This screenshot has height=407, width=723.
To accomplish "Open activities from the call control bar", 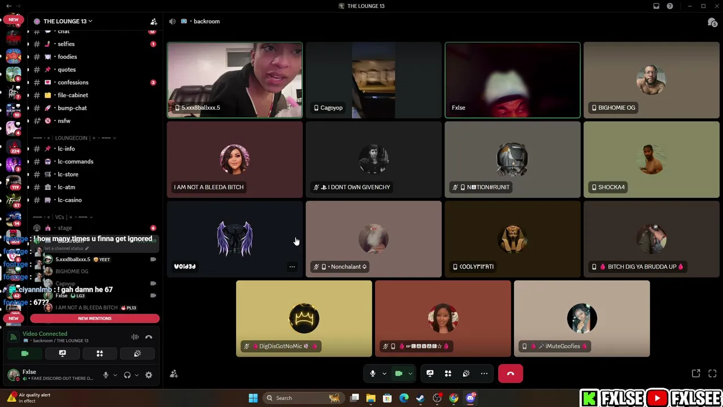I will click(x=448, y=374).
